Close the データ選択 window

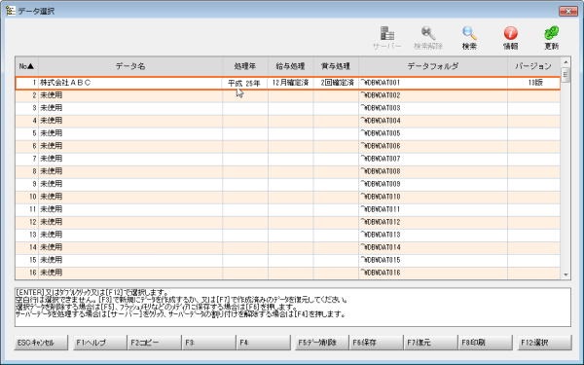point(568,11)
